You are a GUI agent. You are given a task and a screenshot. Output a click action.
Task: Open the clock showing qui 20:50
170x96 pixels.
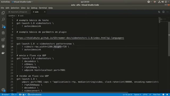pyautogui.click(x=85, y=2)
